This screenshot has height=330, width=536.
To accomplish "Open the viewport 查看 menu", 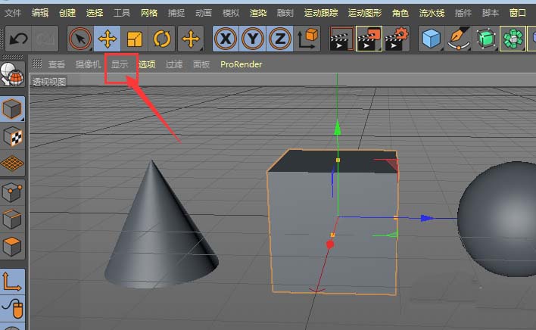I will pyautogui.click(x=57, y=64).
